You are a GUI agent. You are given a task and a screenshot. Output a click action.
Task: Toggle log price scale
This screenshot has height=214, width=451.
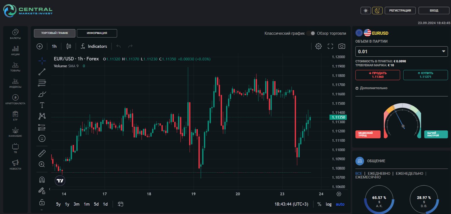(329, 204)
